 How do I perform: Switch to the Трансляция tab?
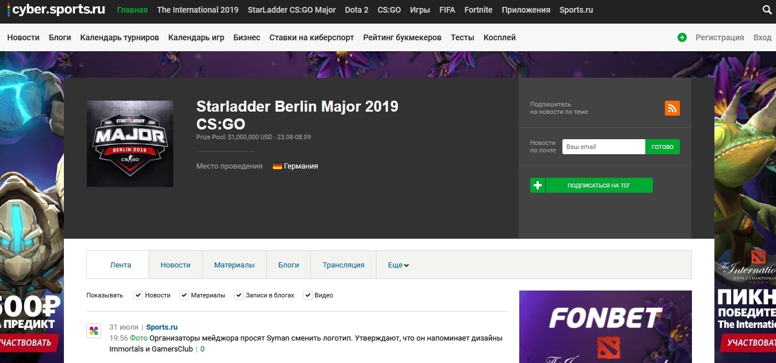tap(343, 265)
